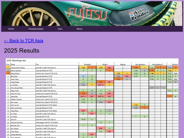Viewport: 184px width, 138px height.
Task: Click the gold position 1 cell
Action: [8, 68]
